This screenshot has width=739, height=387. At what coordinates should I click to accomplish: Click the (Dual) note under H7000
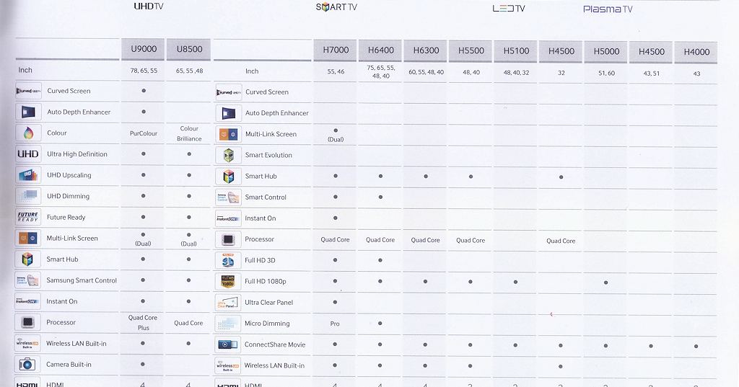(336, 139)
